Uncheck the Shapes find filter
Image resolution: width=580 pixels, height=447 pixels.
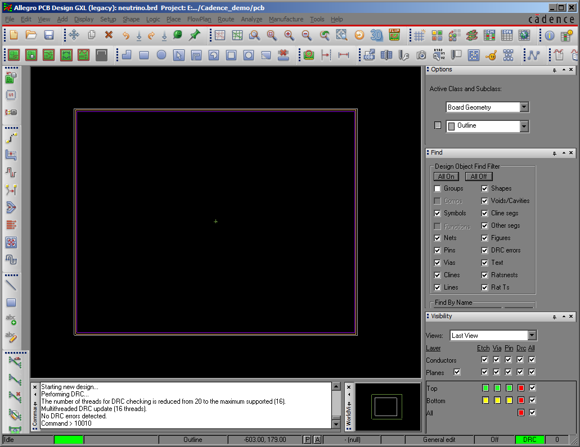point(484,188)
